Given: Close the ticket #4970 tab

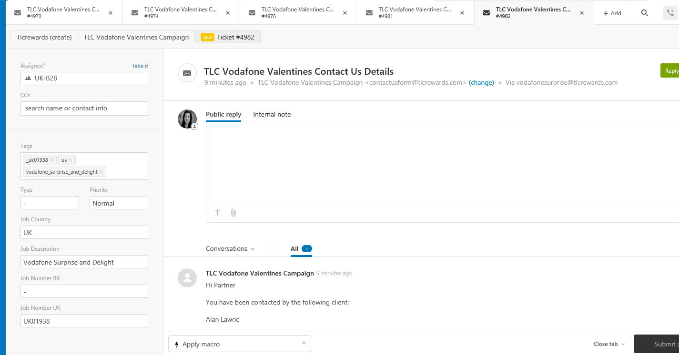Looking at the screenshot, I should click(111, 13).
